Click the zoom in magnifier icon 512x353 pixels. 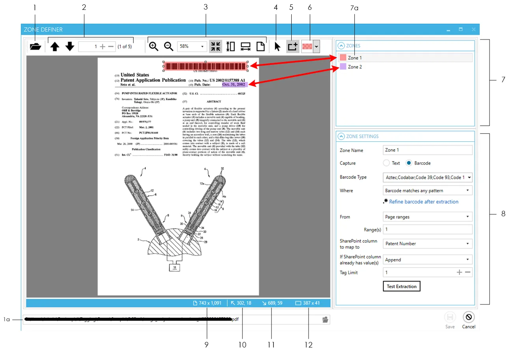click(154, 47)
